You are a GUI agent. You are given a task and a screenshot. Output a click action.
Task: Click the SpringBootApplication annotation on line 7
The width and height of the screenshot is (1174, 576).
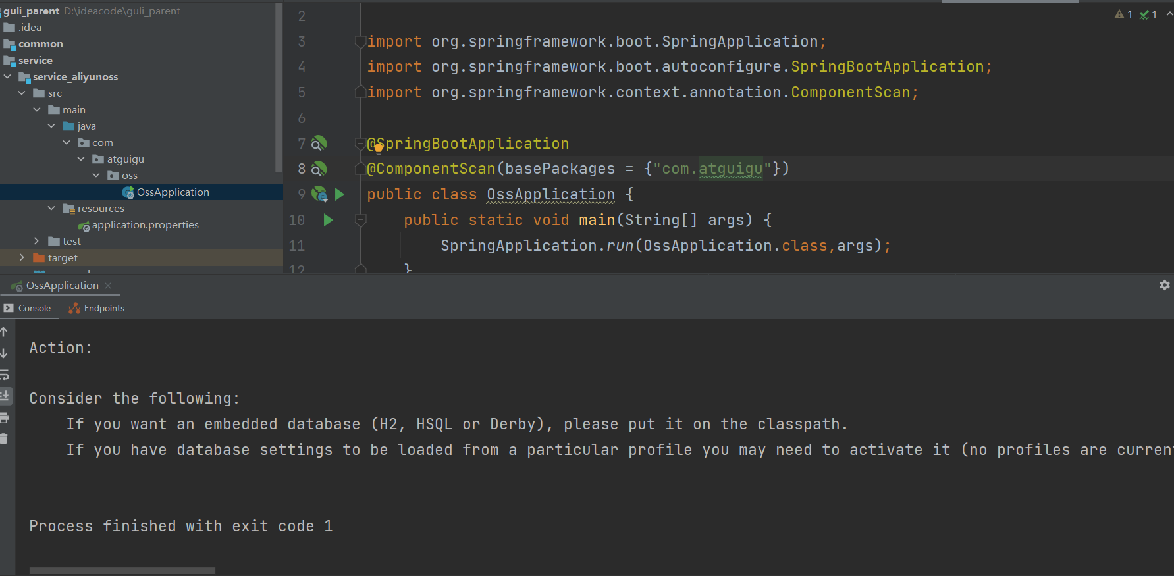tap(468, 144)
